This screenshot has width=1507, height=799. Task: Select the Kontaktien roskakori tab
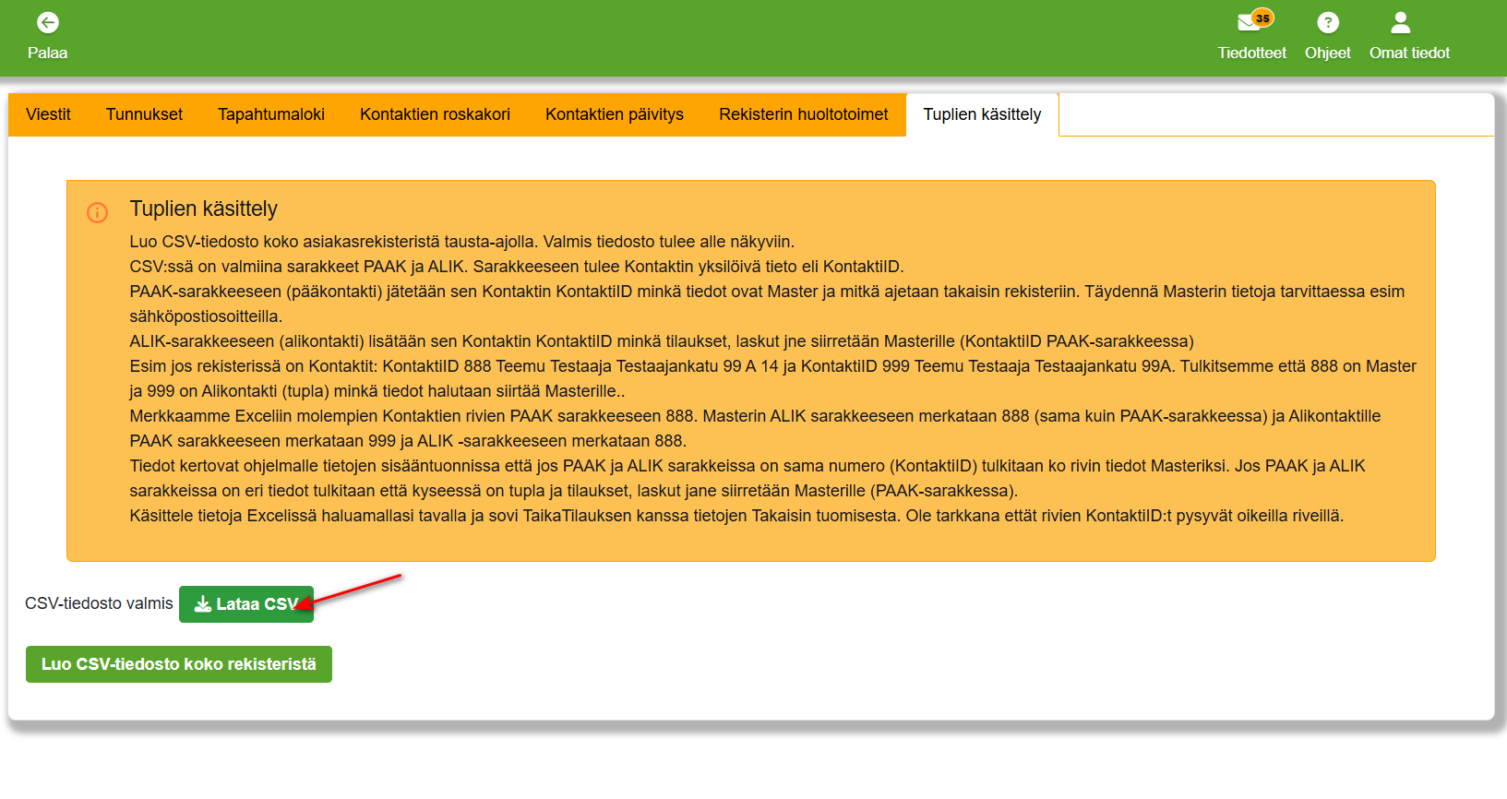click(435, 114)
